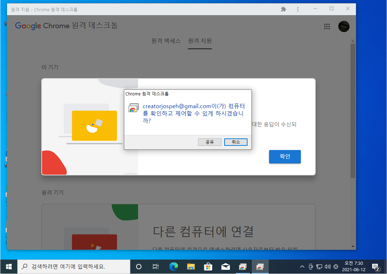Click the page scrollbar down arrow
The width and height of the screenshot is (387, 274).
[353, 247]
